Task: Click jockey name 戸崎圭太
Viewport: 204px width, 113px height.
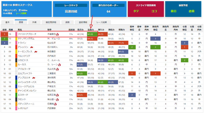Action: pyautogui.click(x=52, y=86)
